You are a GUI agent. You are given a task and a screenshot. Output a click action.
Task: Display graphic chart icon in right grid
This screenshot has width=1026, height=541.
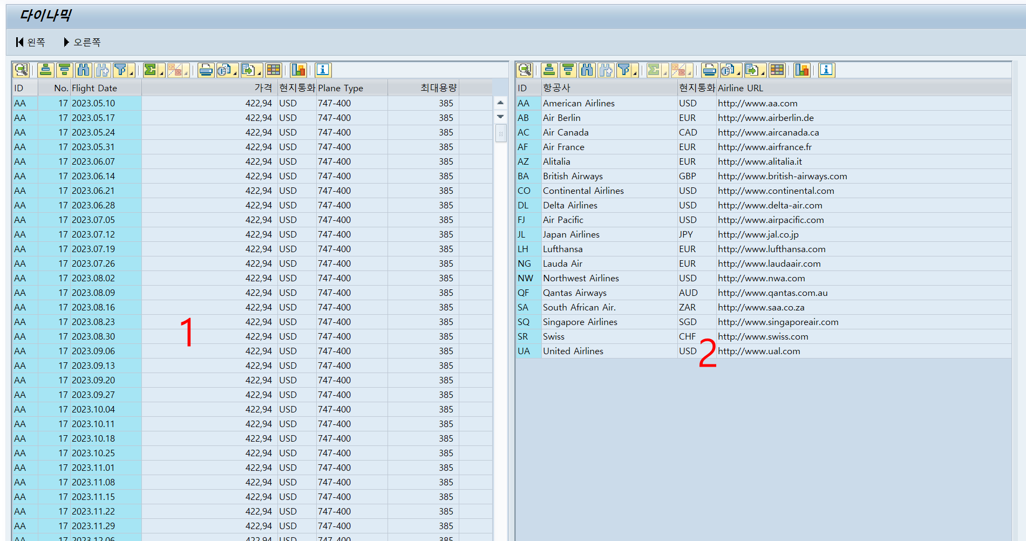tap(802, 70)
